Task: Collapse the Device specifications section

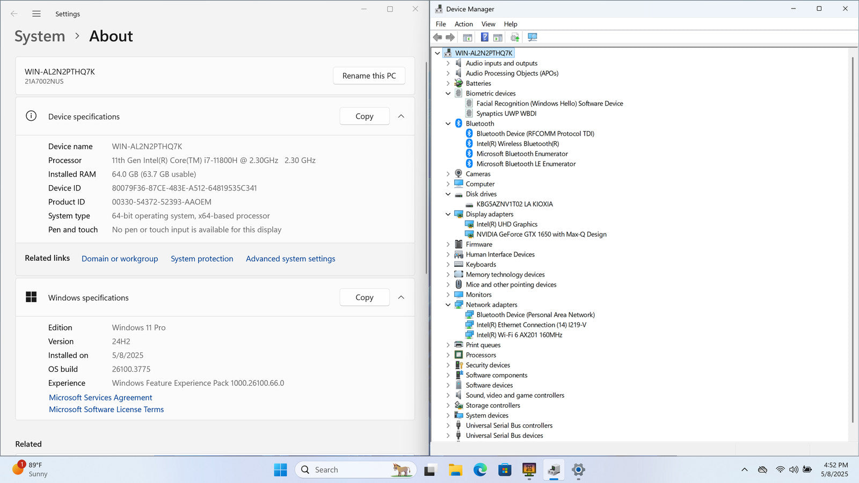Action: pos(401,116)
